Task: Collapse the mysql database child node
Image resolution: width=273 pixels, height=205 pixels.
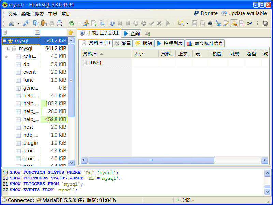Action: 9,49
